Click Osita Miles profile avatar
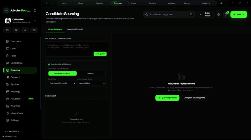 pyautogui.click(x=8, y=21)
